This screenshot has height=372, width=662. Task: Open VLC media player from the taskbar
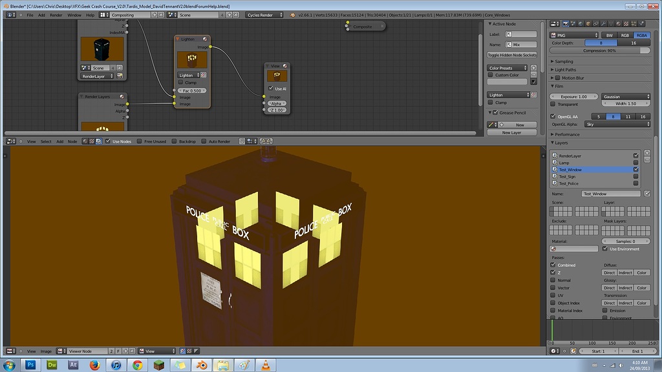(x=266, y=365)
